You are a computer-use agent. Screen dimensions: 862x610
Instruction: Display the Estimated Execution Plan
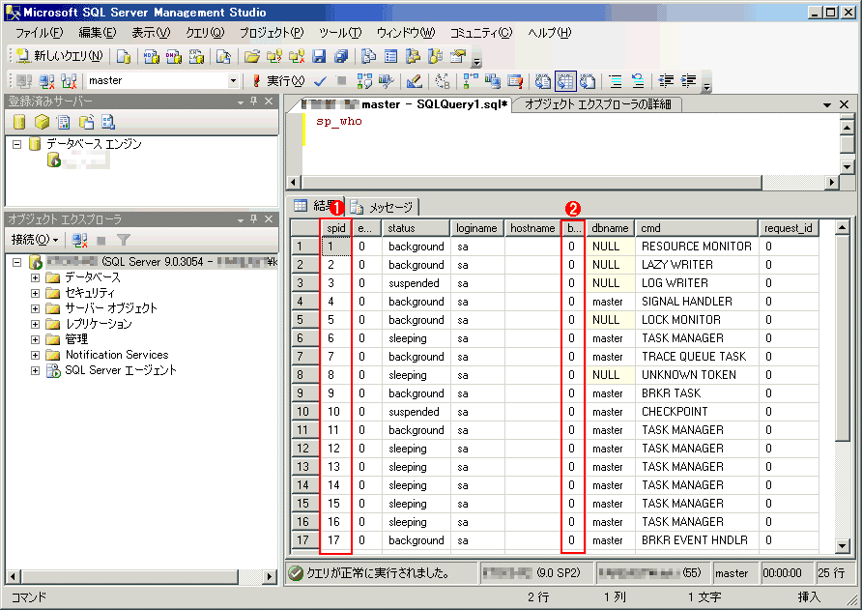364,81
